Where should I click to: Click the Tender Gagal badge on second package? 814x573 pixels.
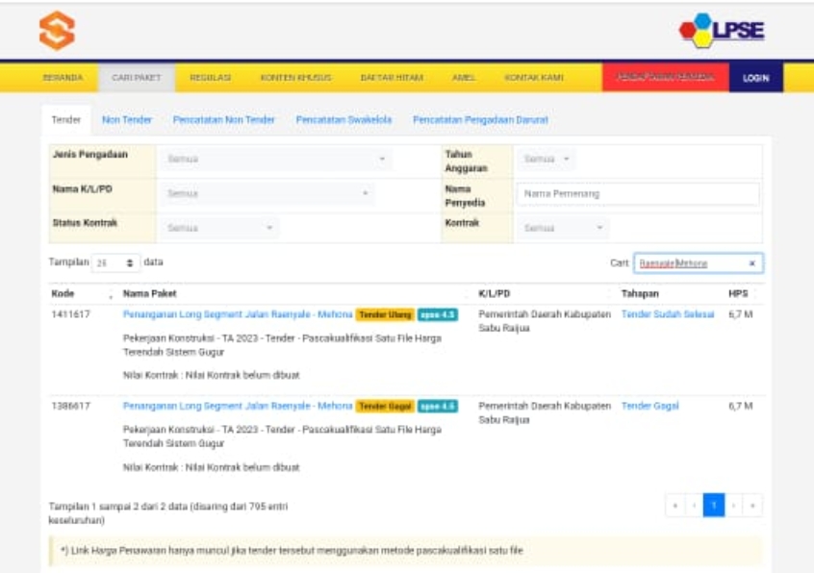(385, 407)
